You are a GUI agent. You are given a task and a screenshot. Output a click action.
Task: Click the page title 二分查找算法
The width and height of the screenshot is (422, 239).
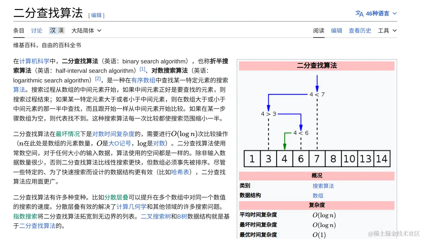tap(48, 13)
